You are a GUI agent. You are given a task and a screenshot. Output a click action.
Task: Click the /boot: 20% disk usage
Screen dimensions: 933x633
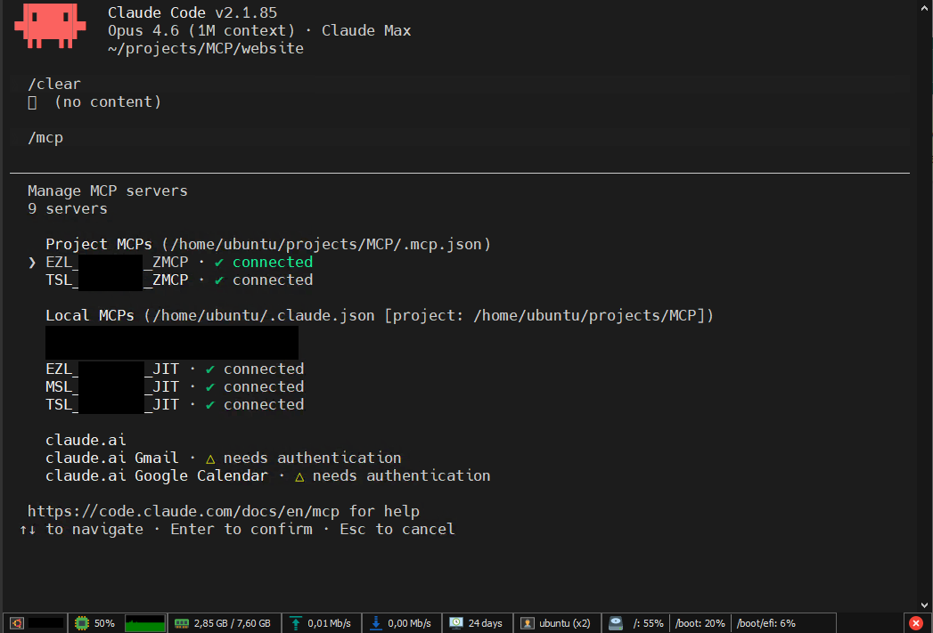[700, 623]
